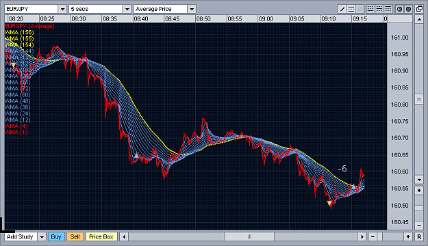The height and width of the screenshot is (246, 428).
Task: Click the 160.50 price axis label
Action: click(x=400, y=206)
